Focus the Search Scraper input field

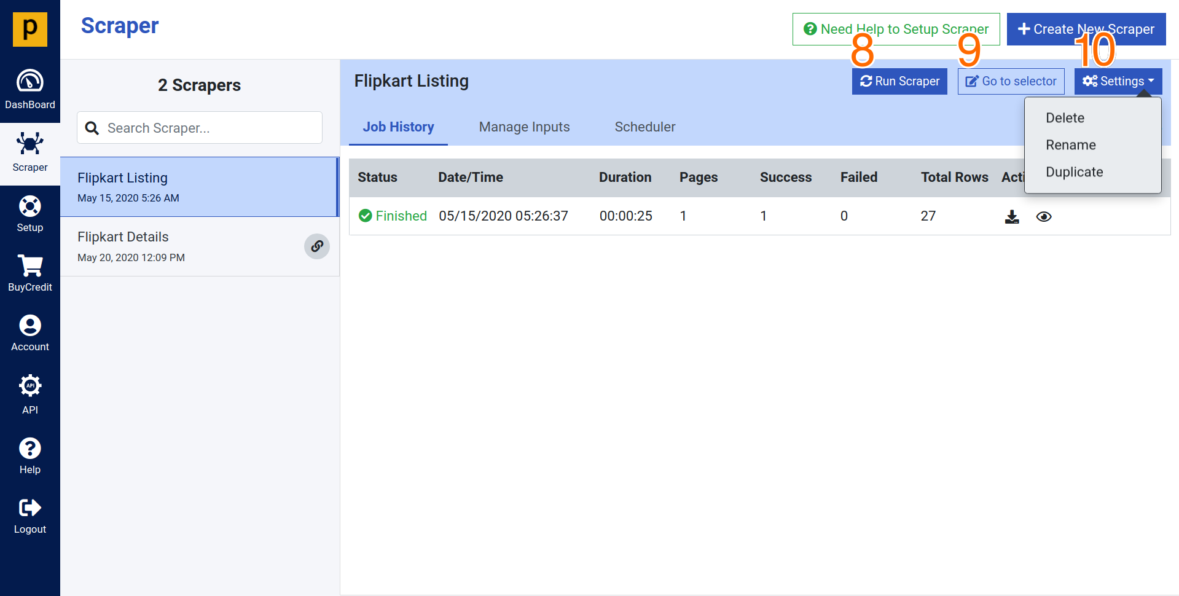(200, 128)
